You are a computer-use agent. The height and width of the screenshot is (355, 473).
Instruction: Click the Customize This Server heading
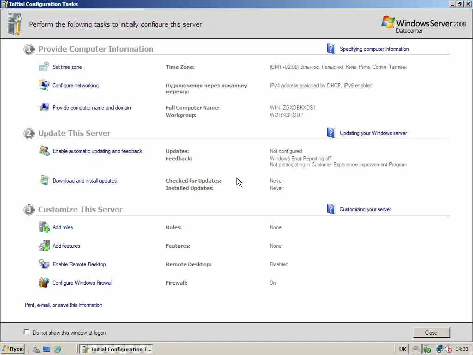click(80, 209)
